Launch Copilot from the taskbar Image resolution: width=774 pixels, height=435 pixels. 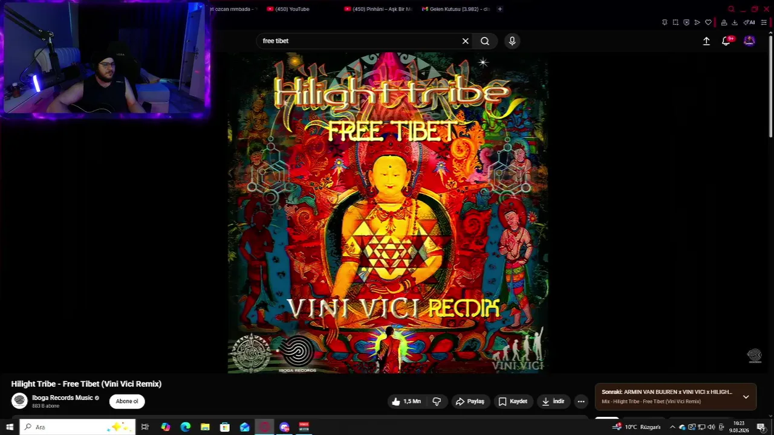(165, 427)
